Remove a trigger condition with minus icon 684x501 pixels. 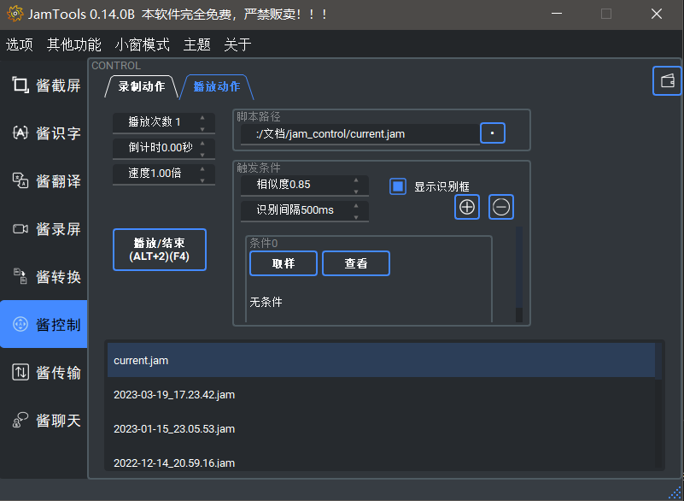tap(500, 207)
